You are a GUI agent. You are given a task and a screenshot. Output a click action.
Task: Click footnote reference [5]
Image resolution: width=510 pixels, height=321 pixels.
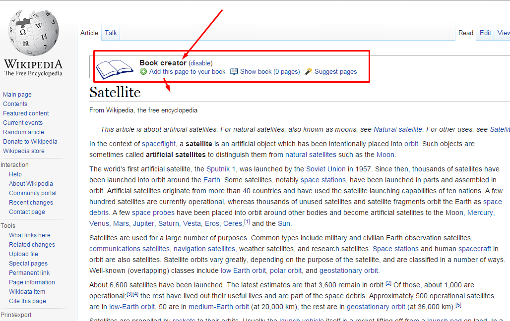[x=458, y=305]
